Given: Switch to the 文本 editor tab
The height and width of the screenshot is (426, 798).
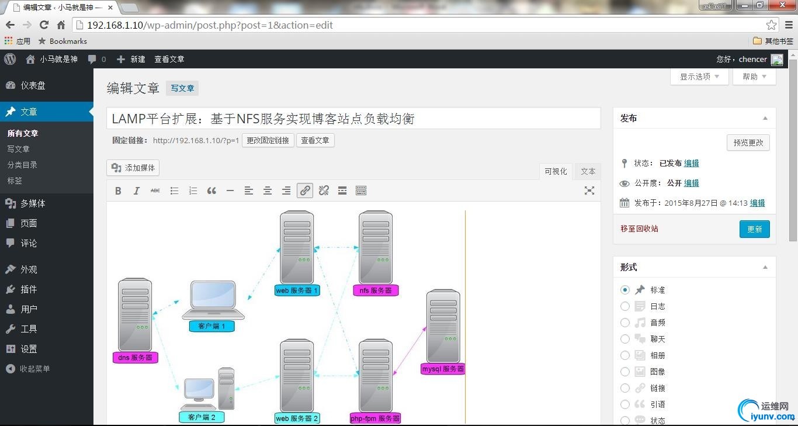Looking at the screenshot, I should 588,171.
